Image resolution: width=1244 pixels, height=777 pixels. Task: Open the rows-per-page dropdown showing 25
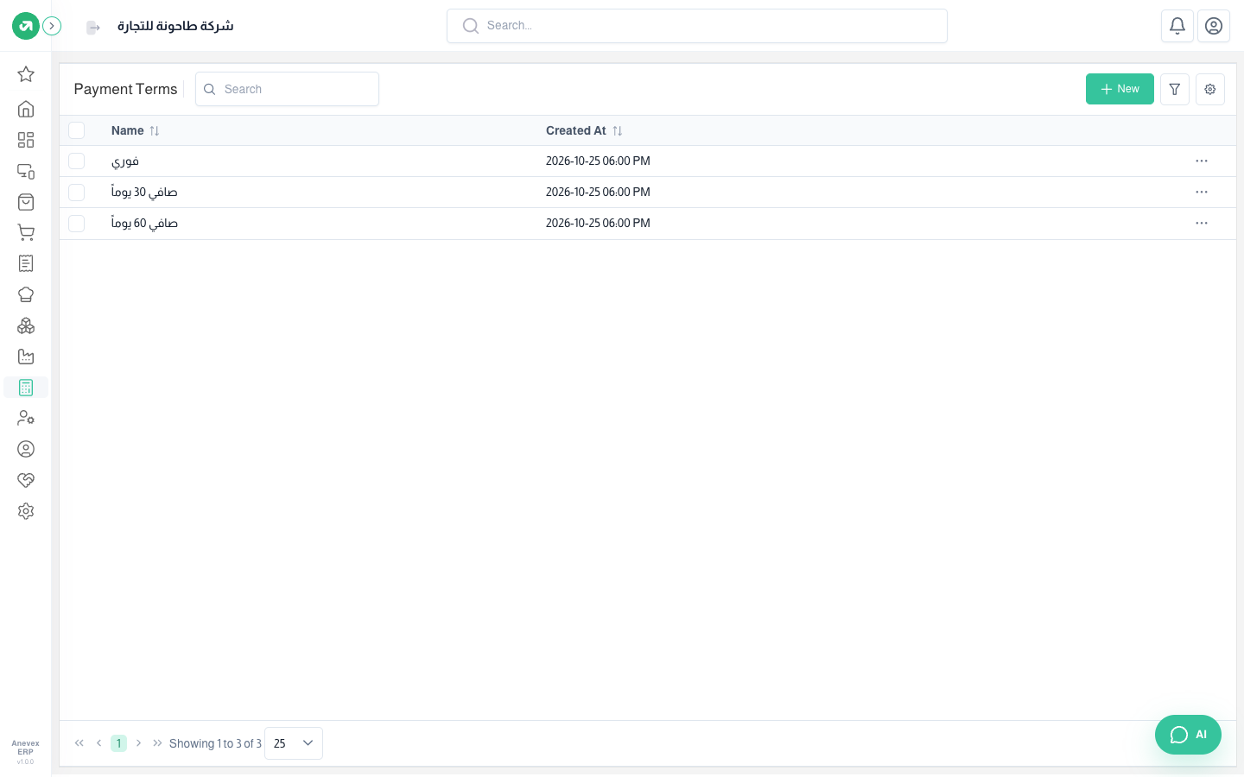(x=294, y=743)
